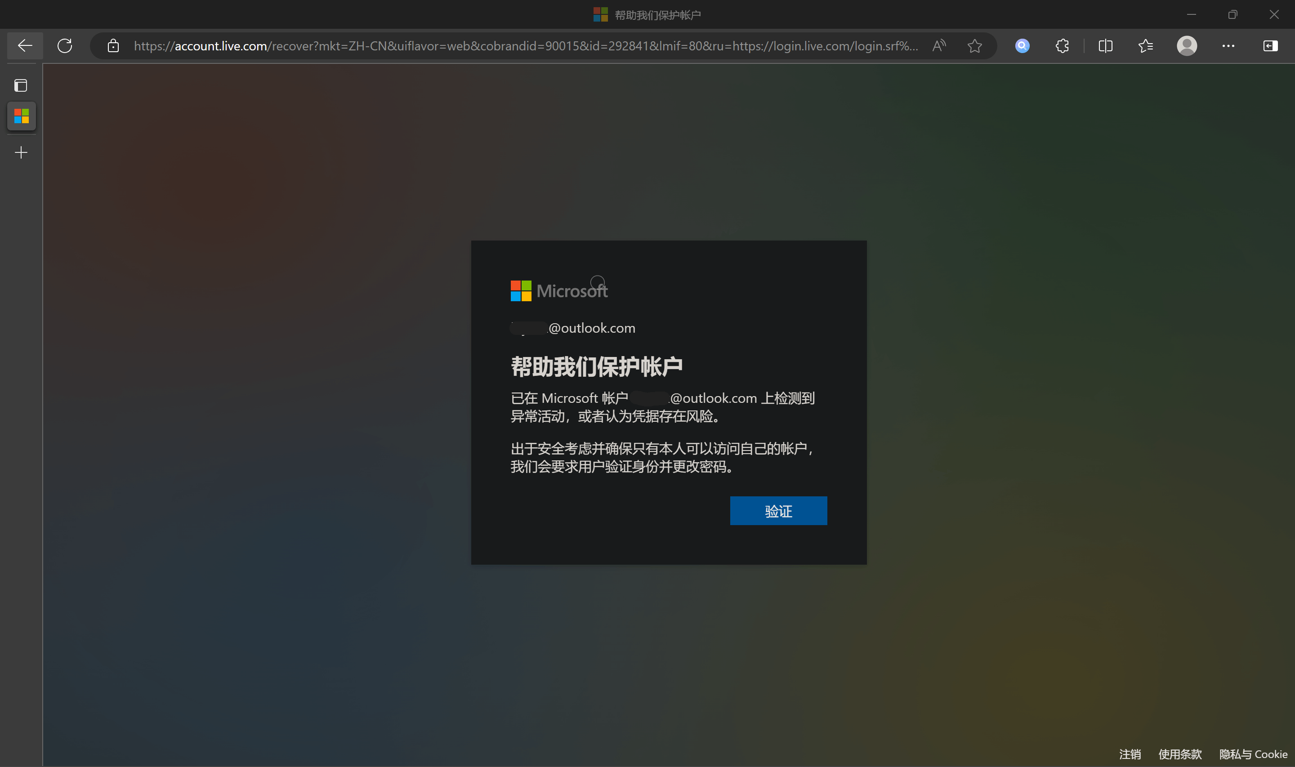
Task: Open the tab actions menu
Action: pyautogui.click(x=21, y=86)
